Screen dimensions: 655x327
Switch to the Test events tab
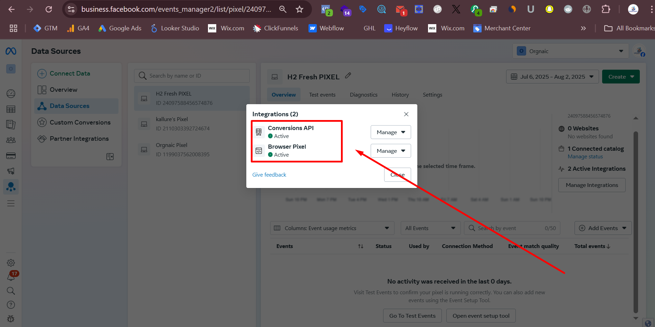(322, 95)
